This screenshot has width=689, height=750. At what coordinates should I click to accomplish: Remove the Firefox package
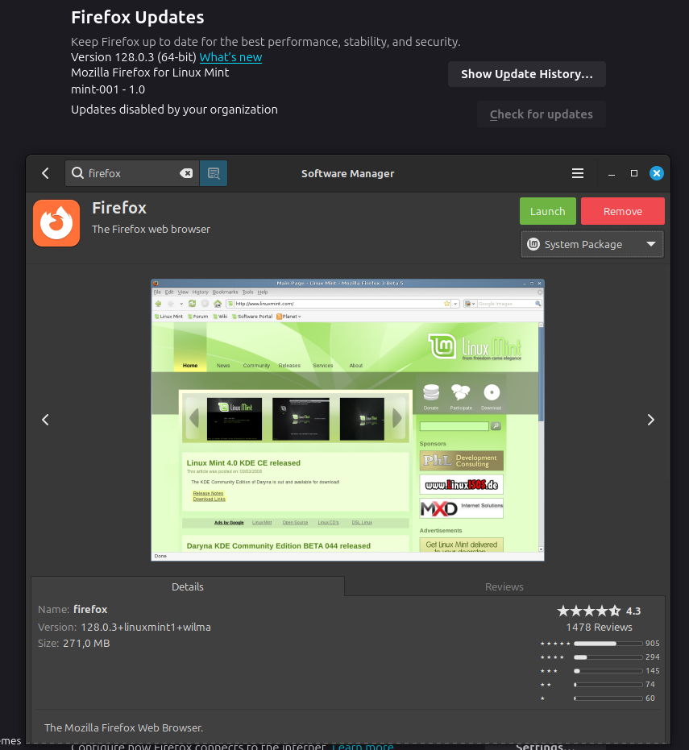coord(622,211)
